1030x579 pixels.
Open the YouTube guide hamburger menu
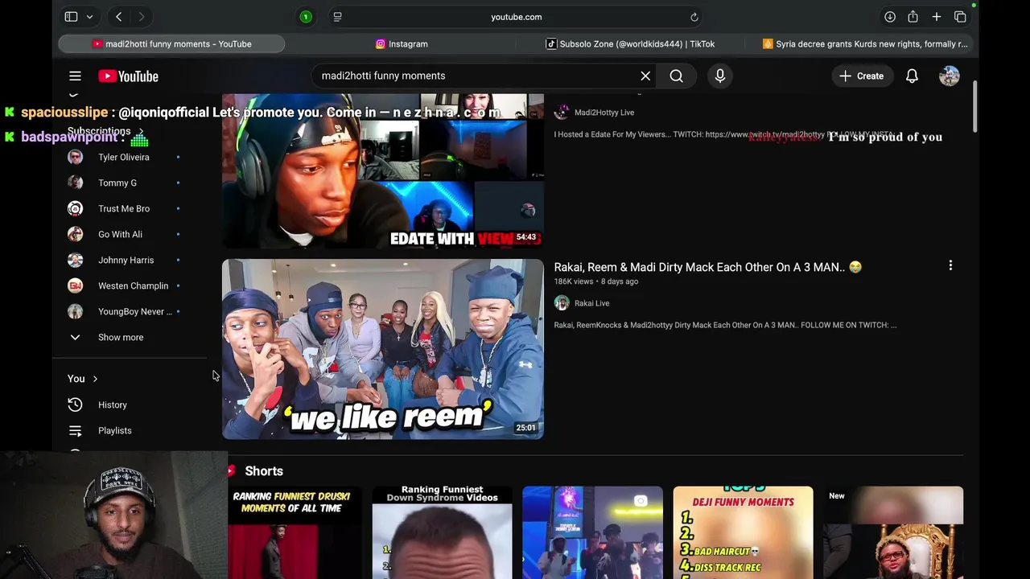click(x=75, y=76)
